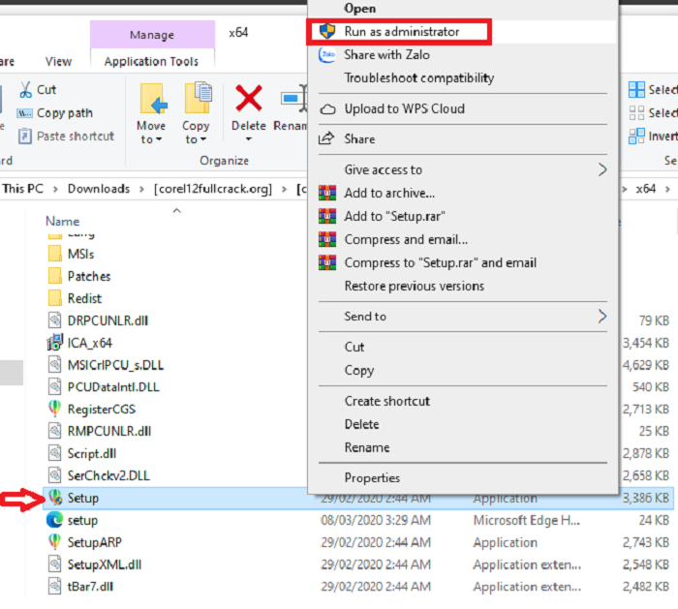
Task: Click the MSIs folder icon
Action: (55, 254)
